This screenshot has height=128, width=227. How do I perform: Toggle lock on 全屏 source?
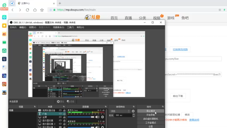64,117
